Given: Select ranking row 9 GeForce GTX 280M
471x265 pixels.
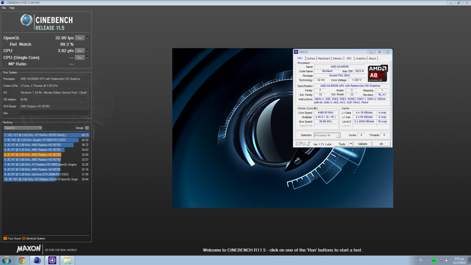Looking at the screenshot, I should [46, 174].
